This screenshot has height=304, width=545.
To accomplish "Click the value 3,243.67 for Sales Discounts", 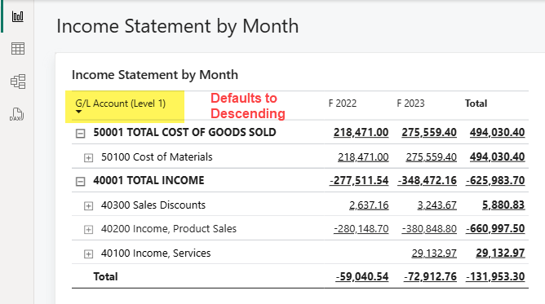I will click(x=437, y=205).
